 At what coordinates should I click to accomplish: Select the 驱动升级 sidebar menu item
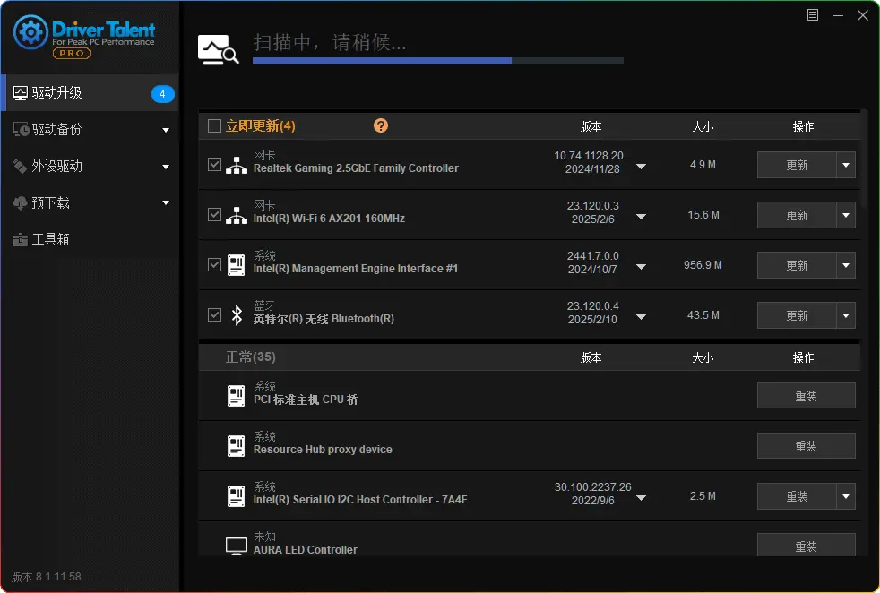90,93
